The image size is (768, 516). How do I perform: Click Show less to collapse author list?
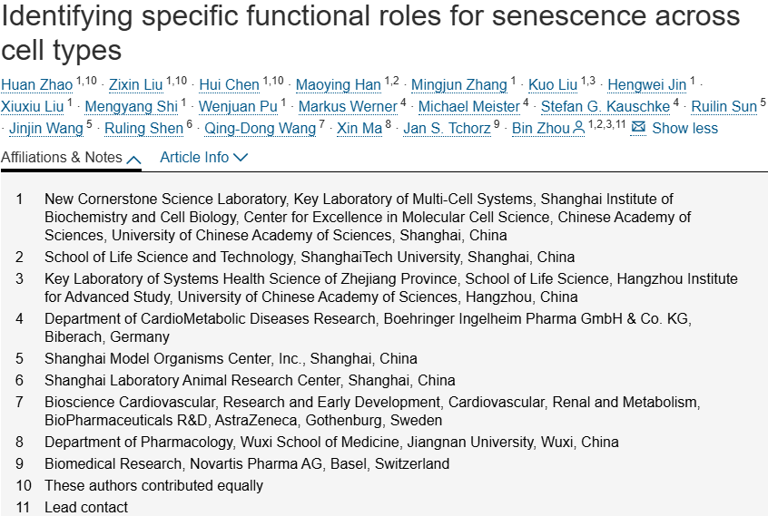684,128
